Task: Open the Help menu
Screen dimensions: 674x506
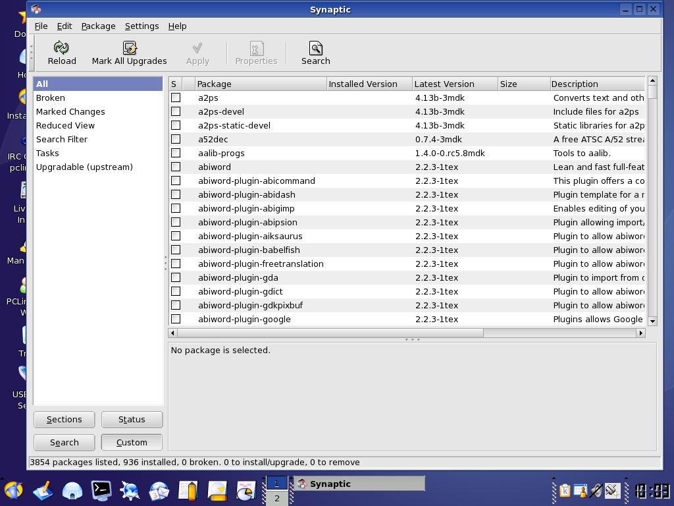Action: click(177, 26)
